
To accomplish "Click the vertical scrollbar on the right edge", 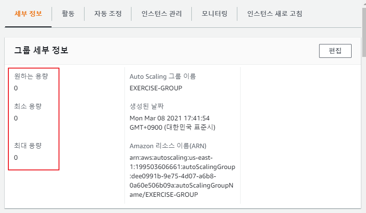I will click(364, 32).
